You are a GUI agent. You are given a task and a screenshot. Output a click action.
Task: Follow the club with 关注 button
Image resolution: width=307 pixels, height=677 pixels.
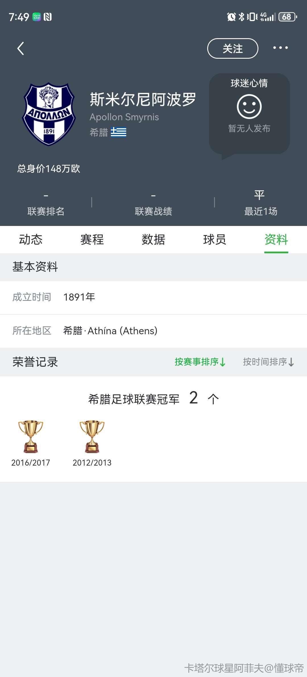pos(233,48)
